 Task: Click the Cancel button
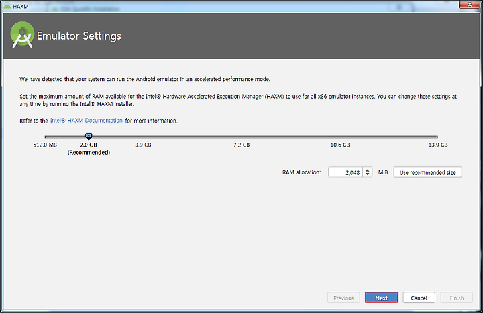419,298
